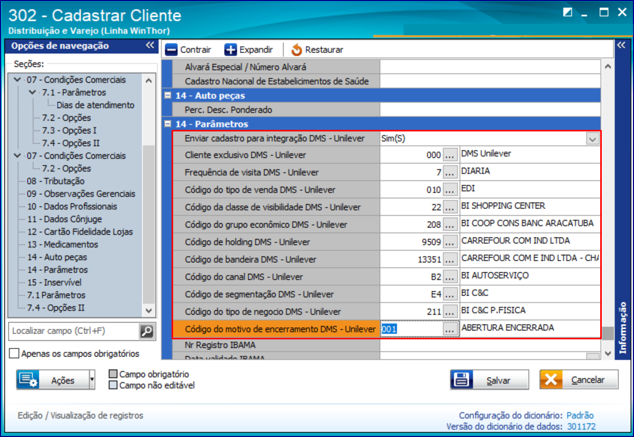Viewport: 634px width, 437px height.
Task: Open lookup for Frequência de visita
Action: (x=450, y=173)
